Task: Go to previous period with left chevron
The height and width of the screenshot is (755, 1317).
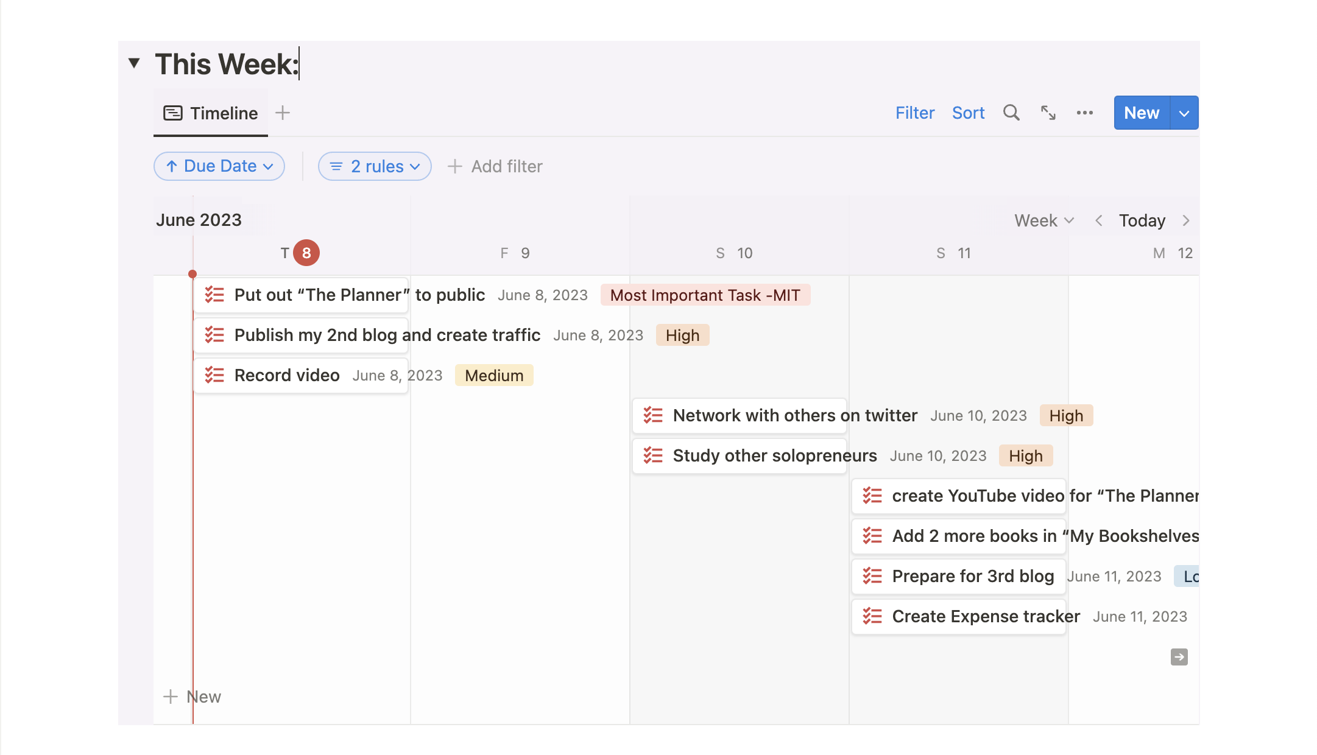Action: 1099,220
